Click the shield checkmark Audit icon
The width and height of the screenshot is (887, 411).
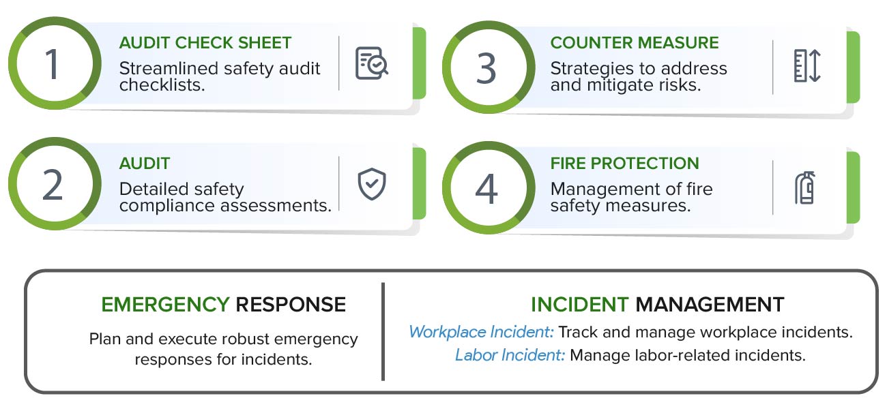click(x=372, y=185)
